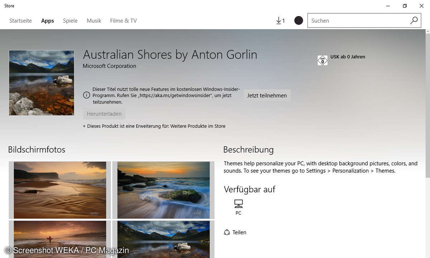Click the Beschreibung heading

248,149
